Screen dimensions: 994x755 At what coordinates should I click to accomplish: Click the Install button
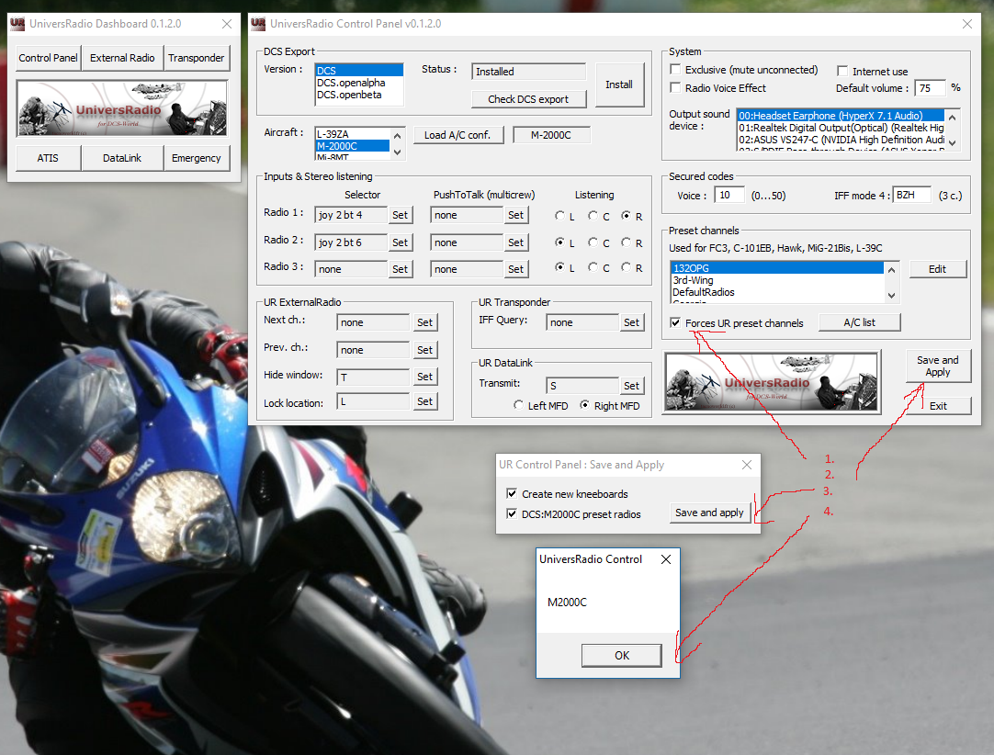618,85
